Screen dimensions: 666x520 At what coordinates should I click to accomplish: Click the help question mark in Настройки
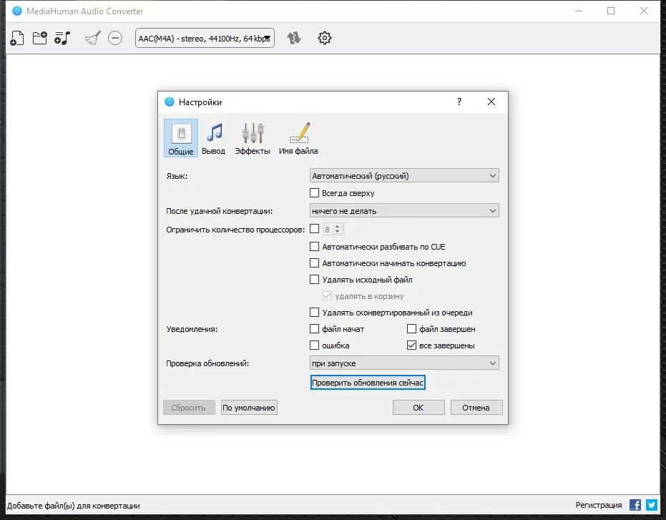tap(459, 102)
